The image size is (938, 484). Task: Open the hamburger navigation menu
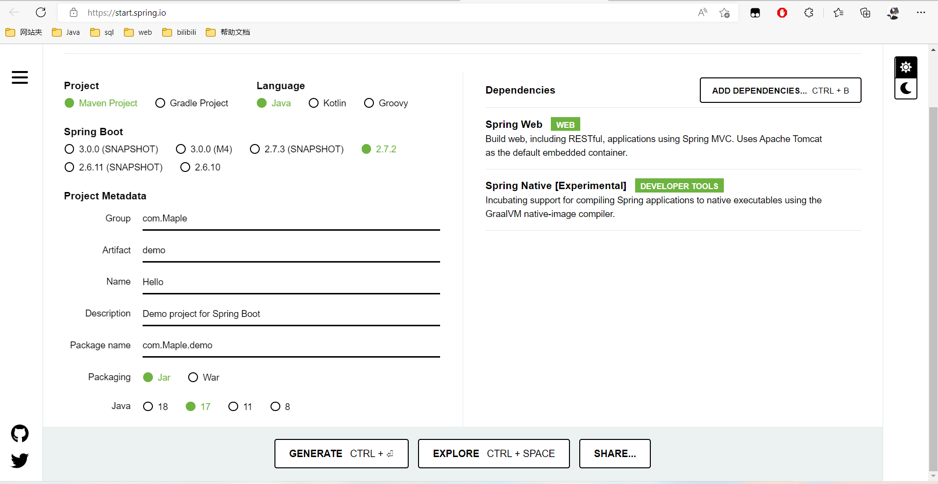[x=20, y=77]
